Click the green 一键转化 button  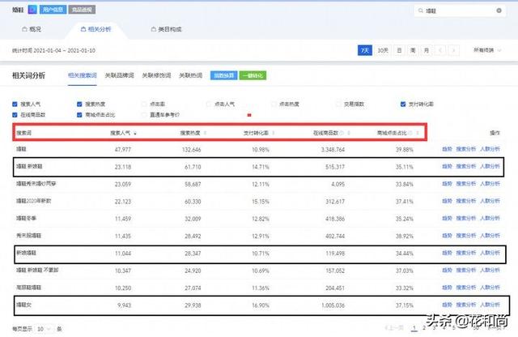click(252, 75)
